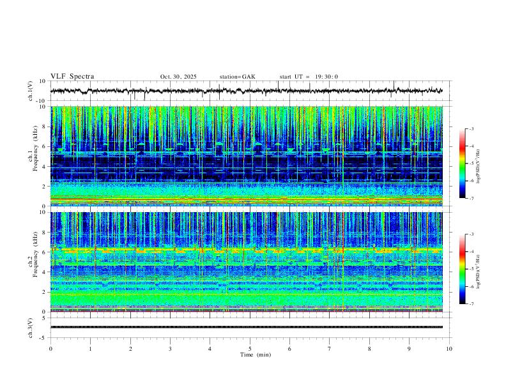Click time-axis tick label "7"
This screenshot has width=506, height=391.
pyautogui.click(x=330, y=349)
